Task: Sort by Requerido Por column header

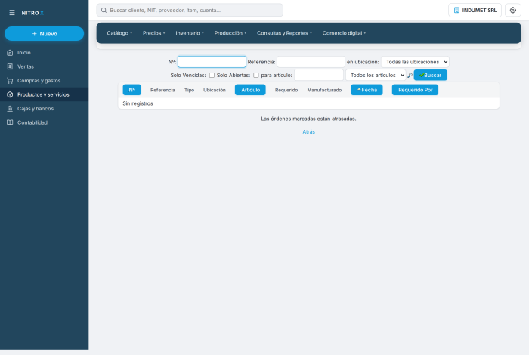Action: pos(415,90)
